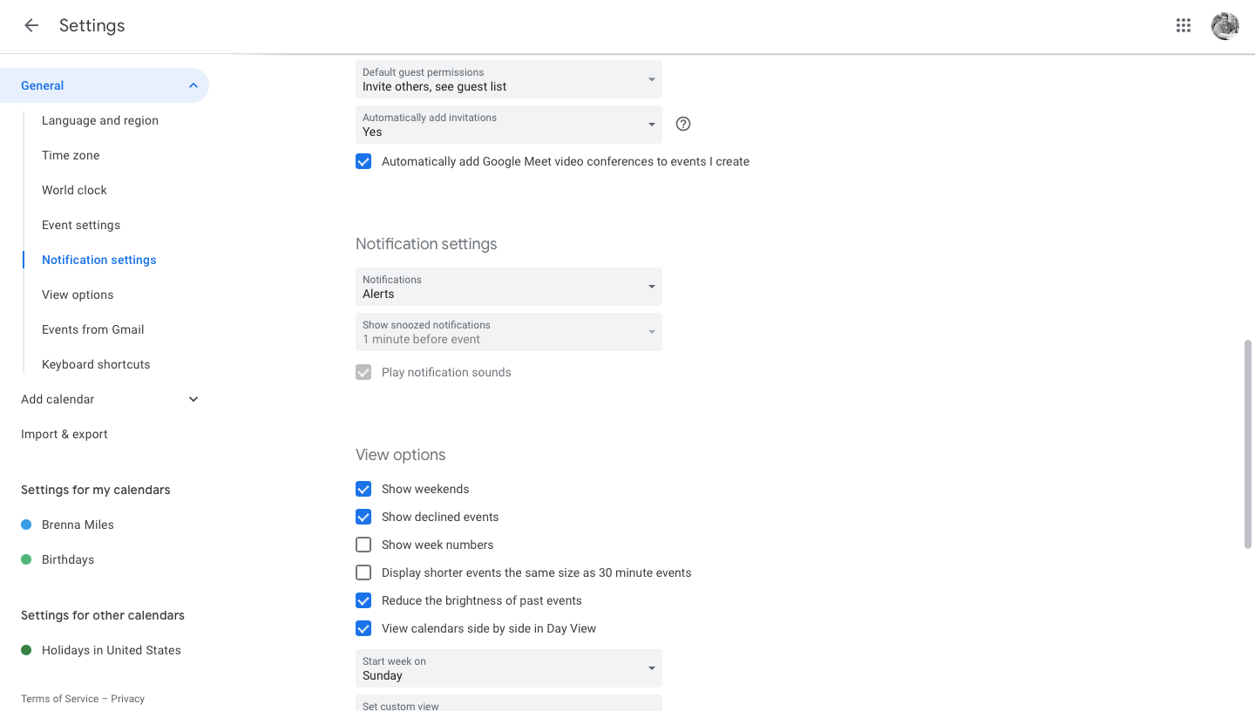Click the help icon beside invitations setting
The width and height of the screenshot is (1255, 711).
click(x=682, y=124)
